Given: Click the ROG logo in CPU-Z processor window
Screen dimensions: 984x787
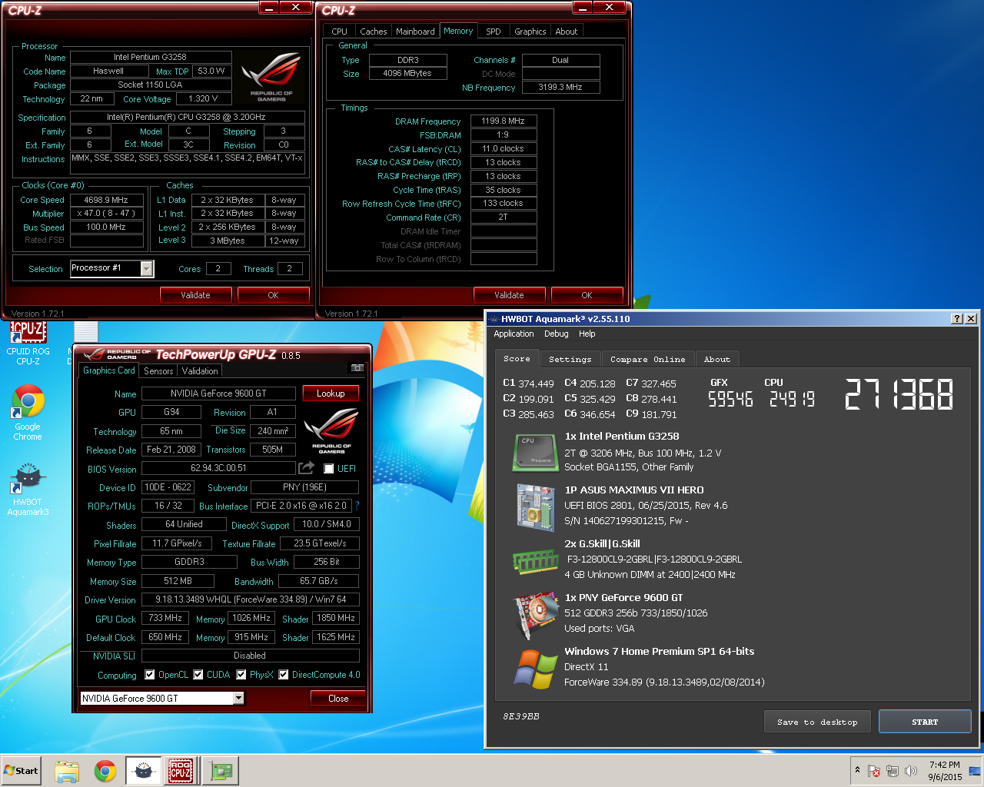Looking at the screenshot, I should tap(271, 77).
